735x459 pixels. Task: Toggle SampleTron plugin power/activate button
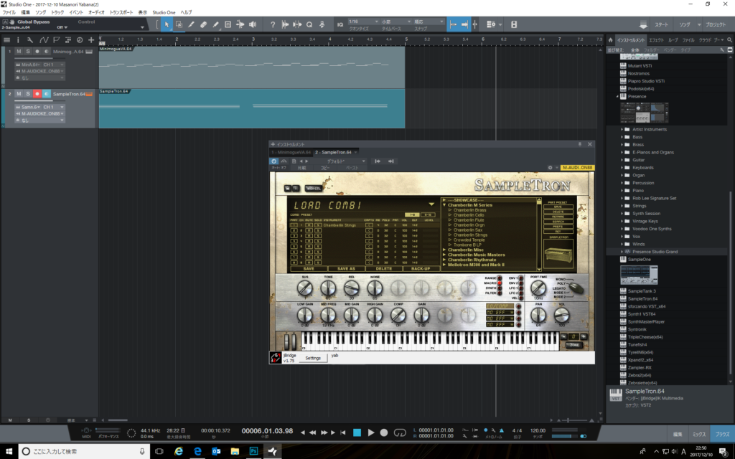pos(274,161)
